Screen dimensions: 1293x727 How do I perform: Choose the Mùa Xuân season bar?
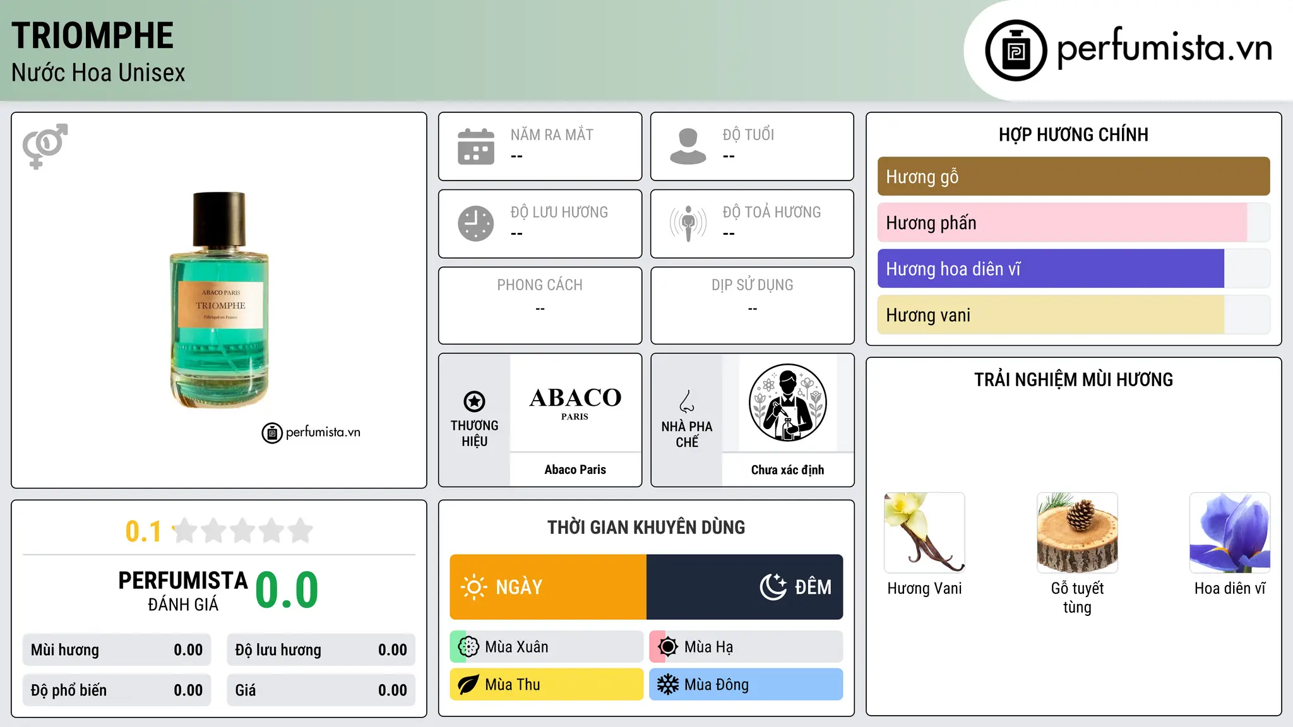coord(547,647)
